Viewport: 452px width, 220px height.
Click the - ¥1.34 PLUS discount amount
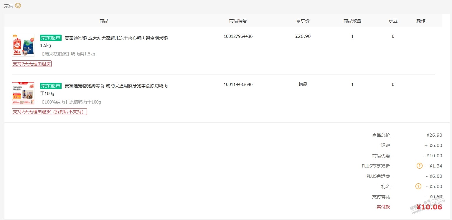(x=434, y=166)
